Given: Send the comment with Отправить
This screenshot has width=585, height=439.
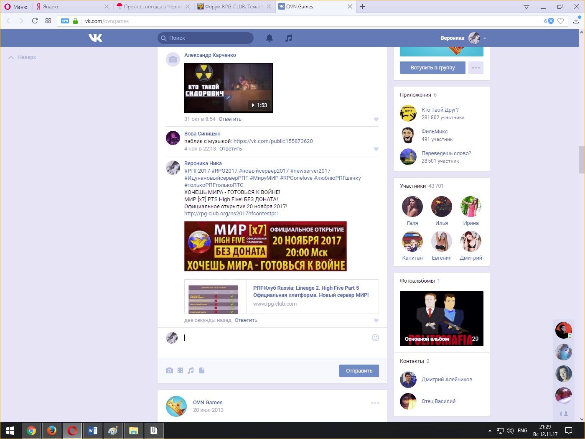Looking at the screenshot, I should pyautogui.click(x=359, y=371).
